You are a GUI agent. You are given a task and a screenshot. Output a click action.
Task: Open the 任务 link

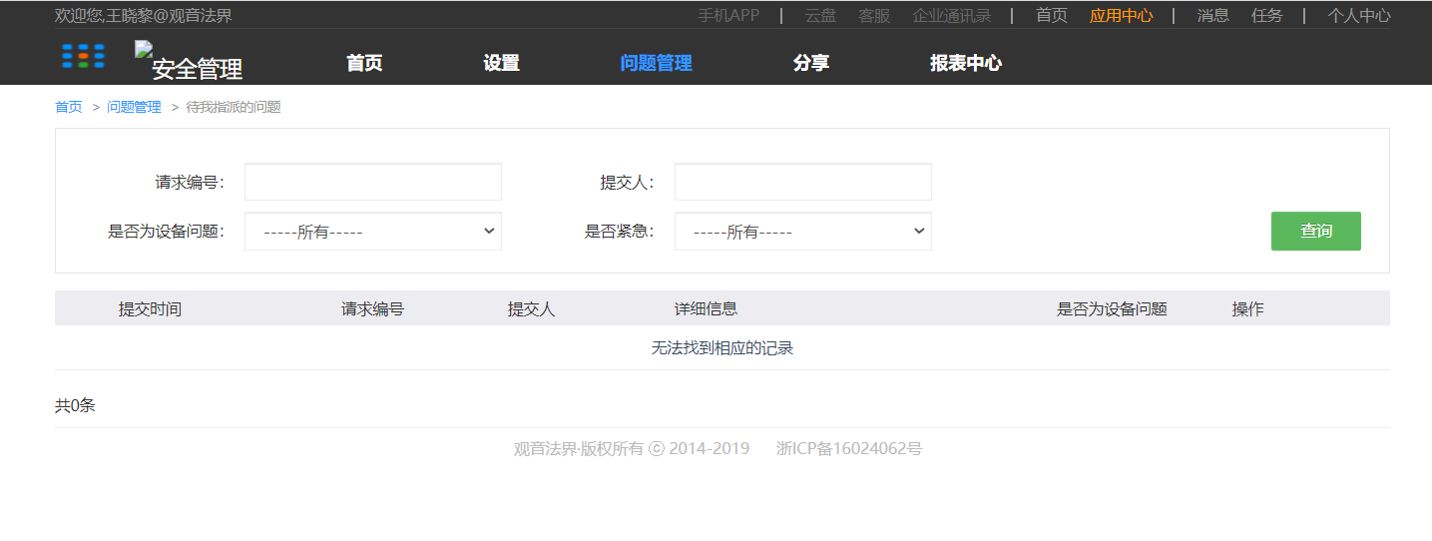1267,15
